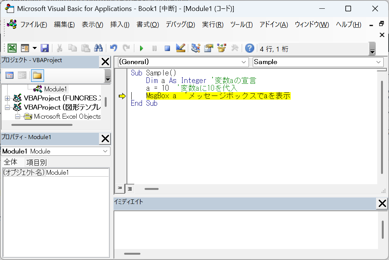The image size is (389, 260).
Task: Click the code window vertical scrollbar
Action: point(381,127)
